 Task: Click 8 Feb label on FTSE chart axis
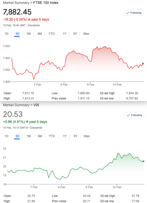point(64,85)
